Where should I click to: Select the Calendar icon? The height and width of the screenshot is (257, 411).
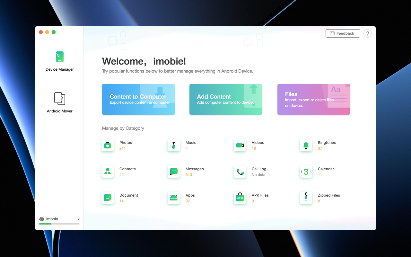[x=306, y=172]
